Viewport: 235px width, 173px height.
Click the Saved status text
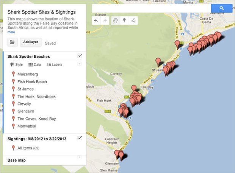tap(50, 43)
